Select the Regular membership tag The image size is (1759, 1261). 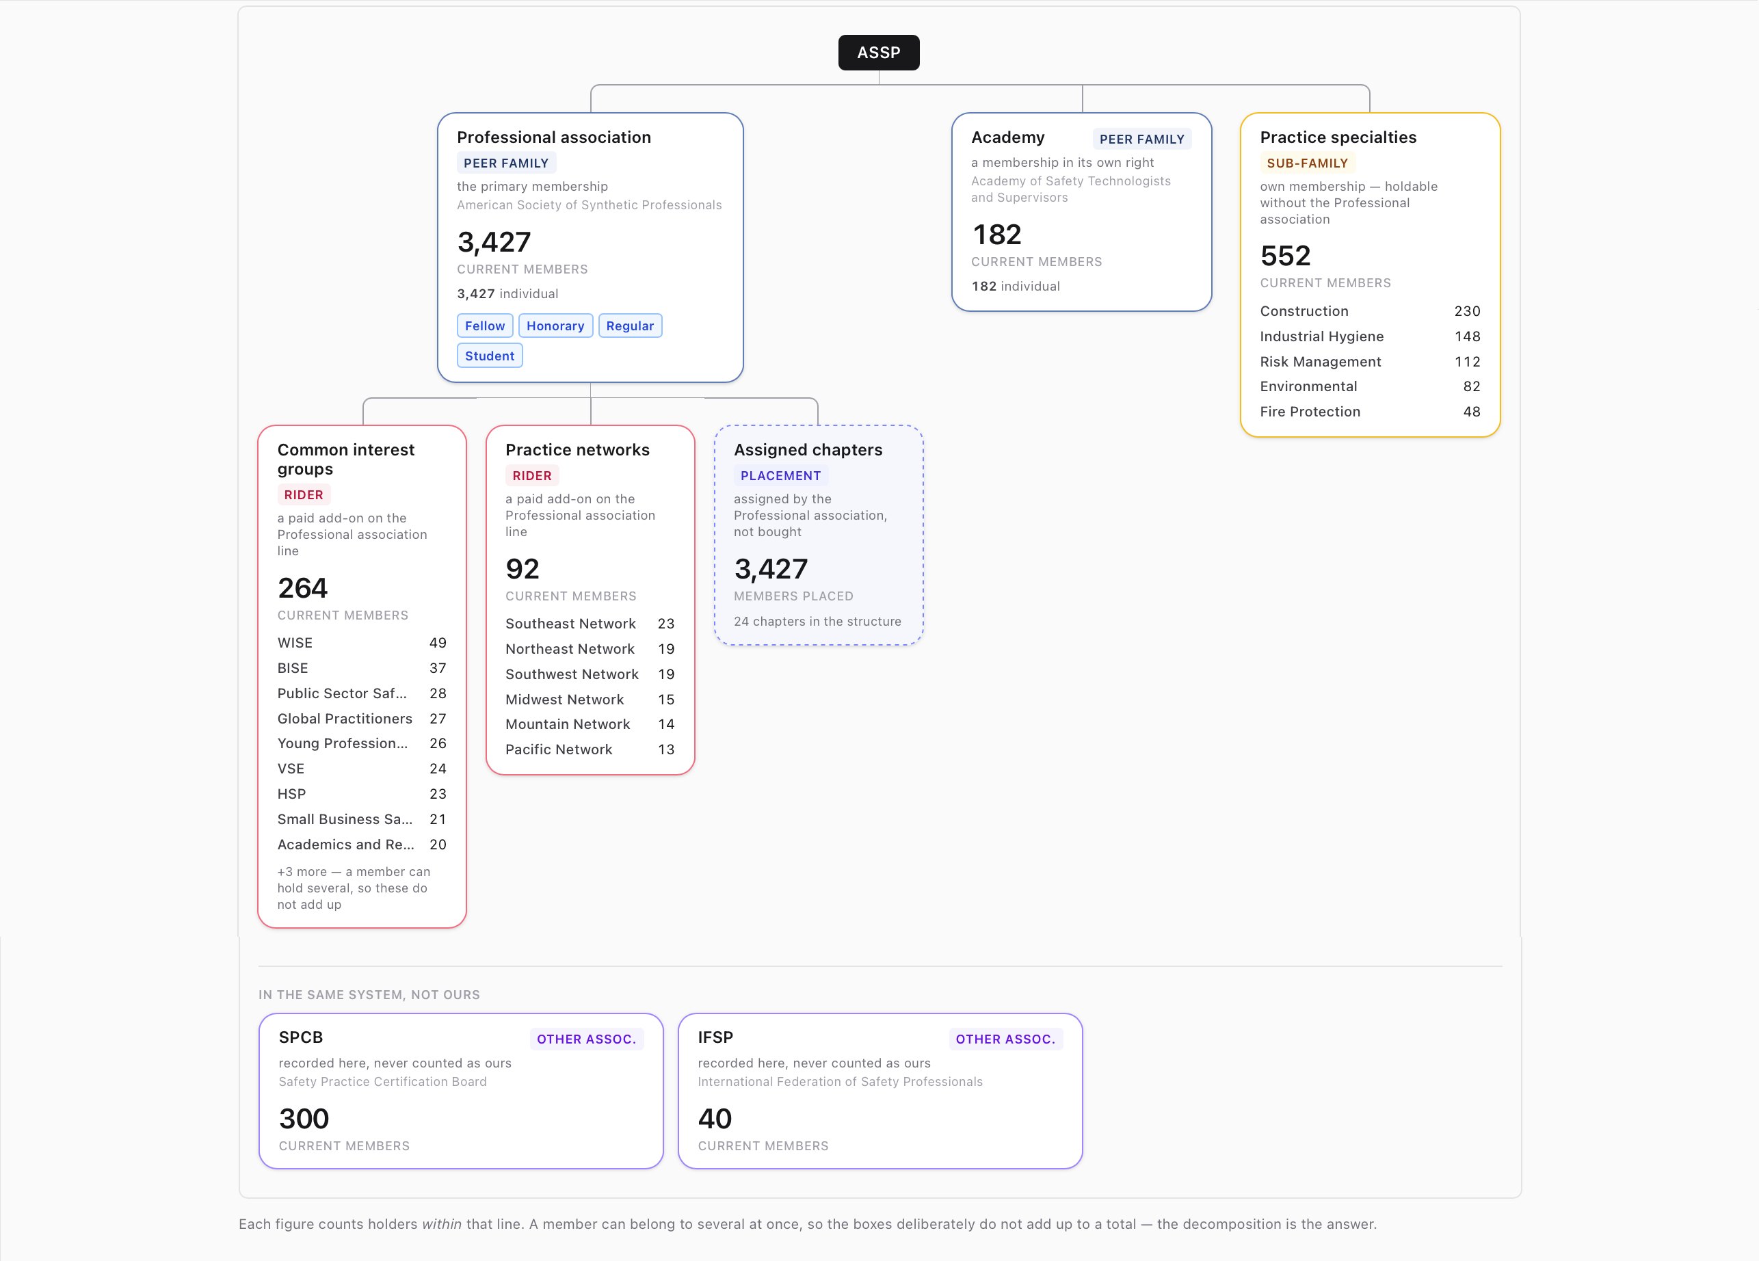630,326
